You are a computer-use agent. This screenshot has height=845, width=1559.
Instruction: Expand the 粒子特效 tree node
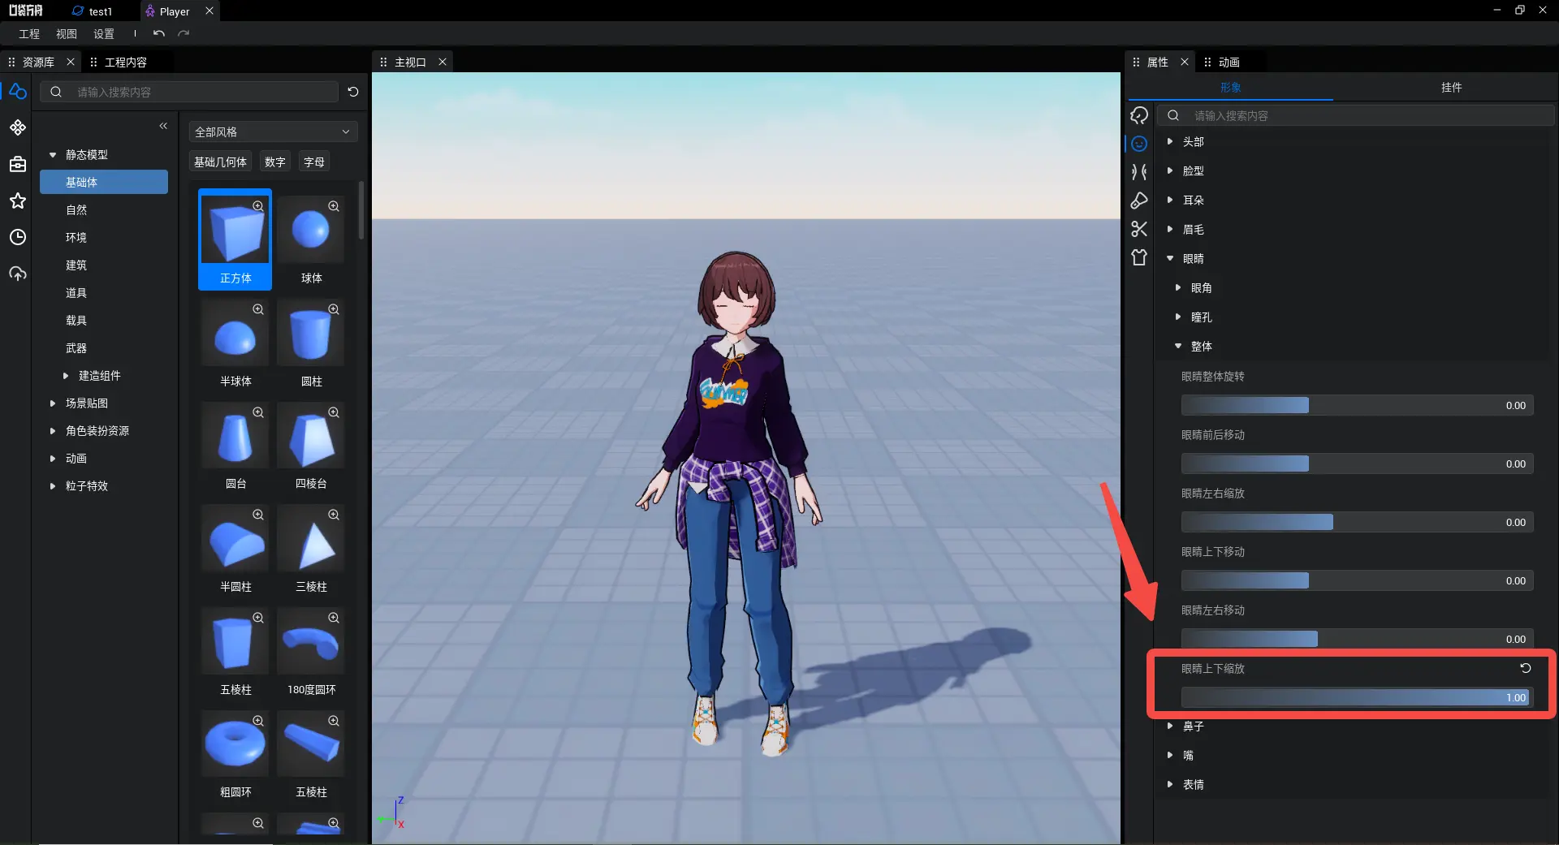pos(53,486)
